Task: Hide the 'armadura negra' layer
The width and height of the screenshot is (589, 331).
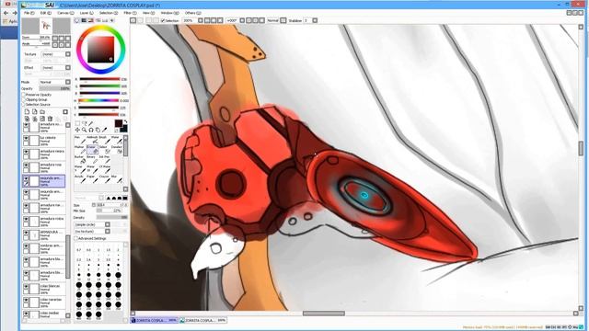Action: 26,152
